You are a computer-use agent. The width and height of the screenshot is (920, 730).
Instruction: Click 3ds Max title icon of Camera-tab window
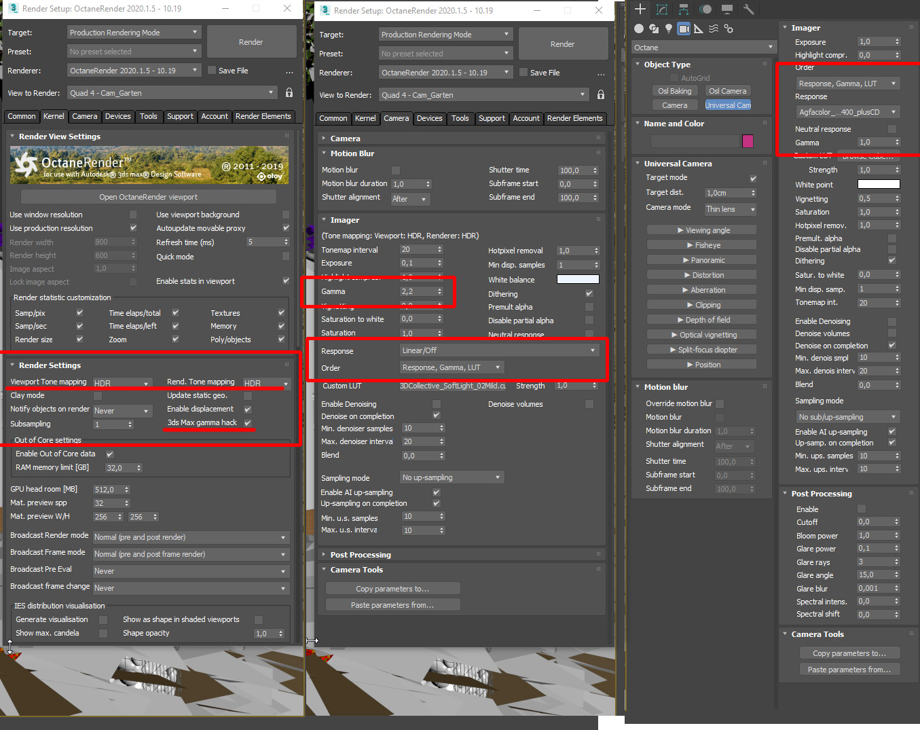(325, 11)
